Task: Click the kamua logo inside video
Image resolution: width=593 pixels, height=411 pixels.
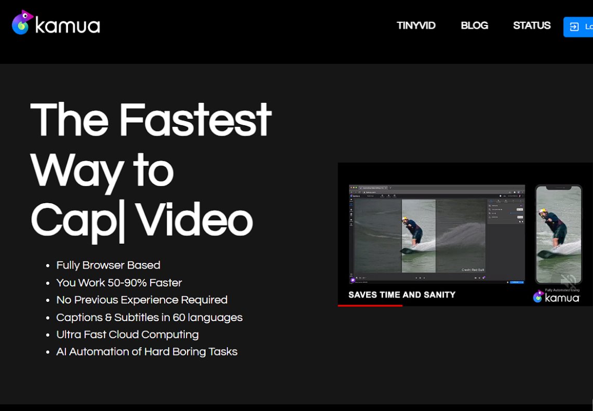Action: (x=556, y=297)
